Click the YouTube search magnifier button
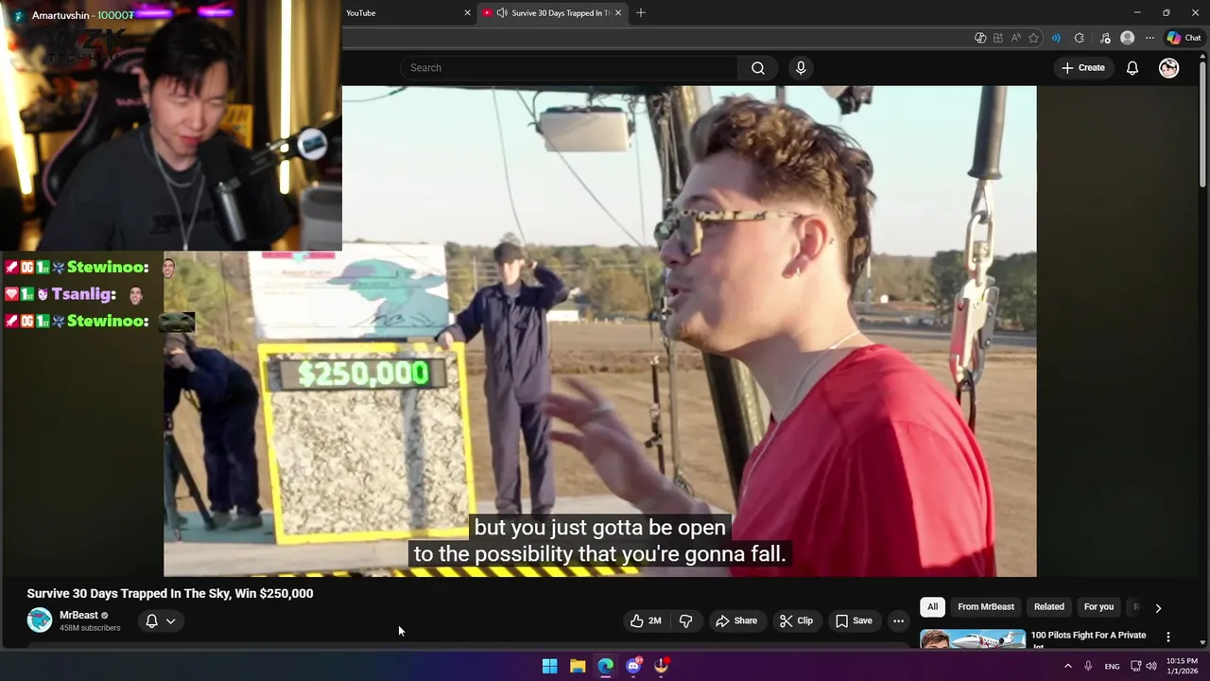The width and height of the screenshot is (1210, 681). pos(757,68)
